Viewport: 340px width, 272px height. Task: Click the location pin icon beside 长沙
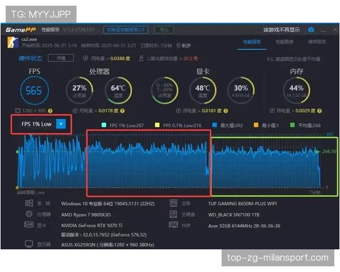178,45
